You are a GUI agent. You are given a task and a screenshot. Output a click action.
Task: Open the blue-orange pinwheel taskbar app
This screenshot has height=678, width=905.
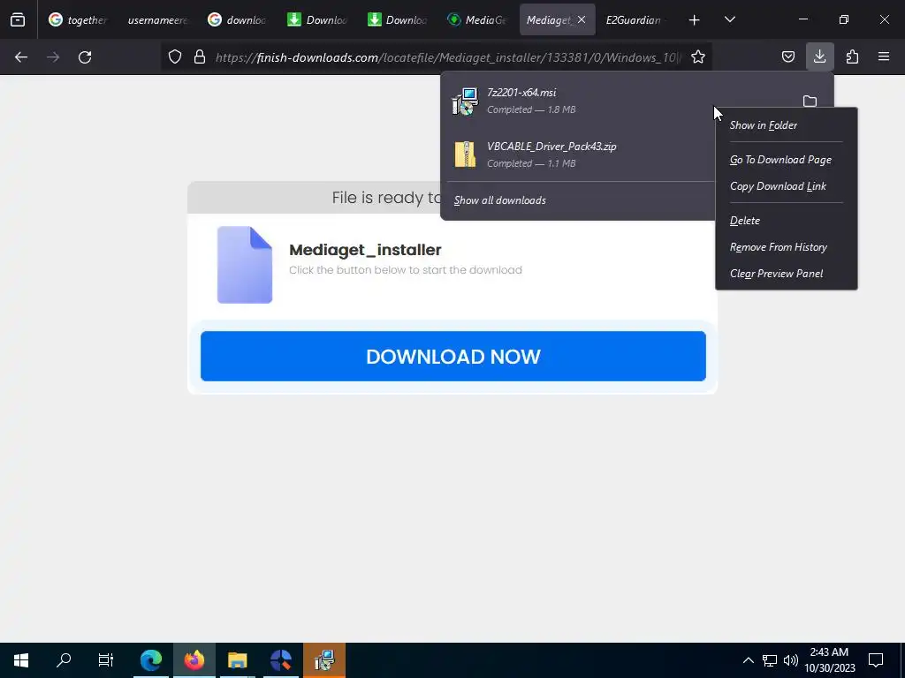(x=280, y=660)
